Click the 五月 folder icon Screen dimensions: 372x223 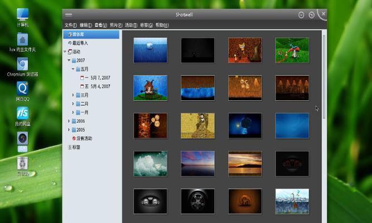coord(78,69)
